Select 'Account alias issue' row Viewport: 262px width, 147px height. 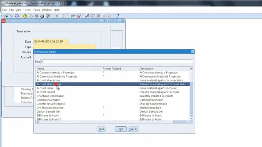113,80
